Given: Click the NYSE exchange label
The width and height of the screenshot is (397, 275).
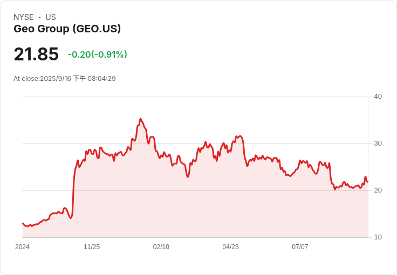Looking at the screenshot, I should pos(24,17).
